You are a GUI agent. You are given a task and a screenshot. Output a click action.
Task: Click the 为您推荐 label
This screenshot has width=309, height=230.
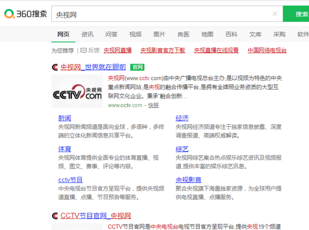pyautogui.click(x=63, y=51)
